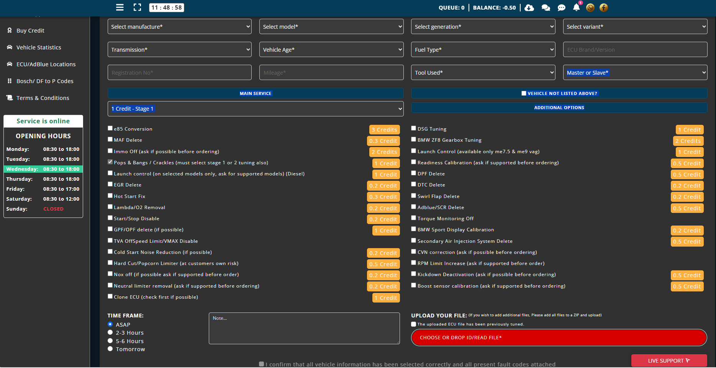Open the hamburger menu icon
Image resolution: width=716 pixels, height=368 pixels.
pyautogui.click(x=120, y=7)
